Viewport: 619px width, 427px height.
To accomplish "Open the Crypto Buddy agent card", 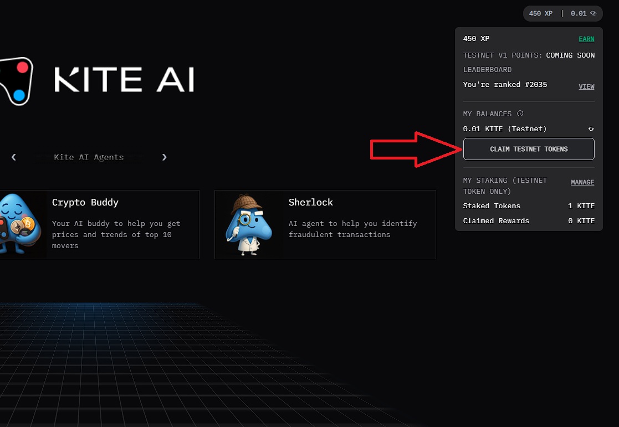I will click(x=100, y=224).
